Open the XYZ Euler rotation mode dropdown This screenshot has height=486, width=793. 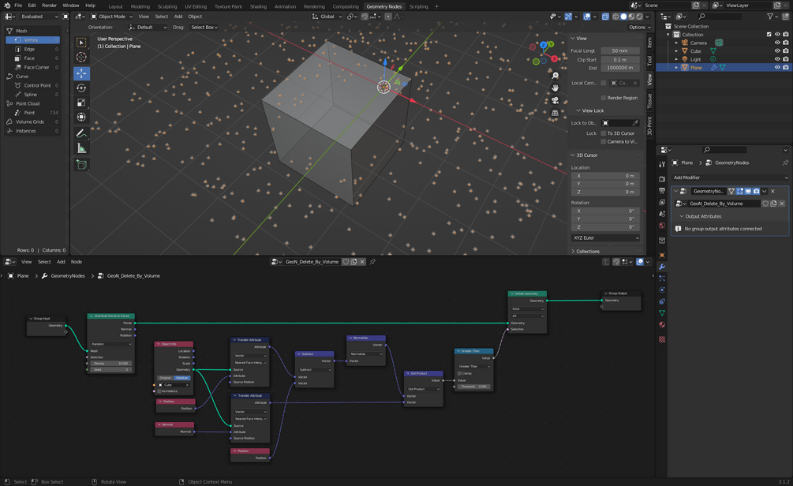[x=605, y=237]
